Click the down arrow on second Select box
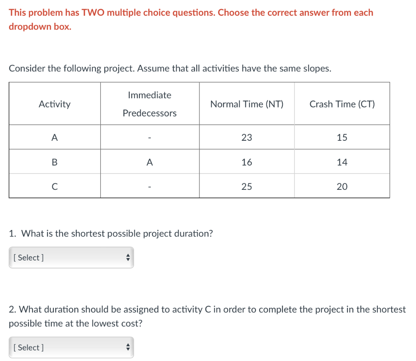The image size is (416, 361). coord(128,350)
